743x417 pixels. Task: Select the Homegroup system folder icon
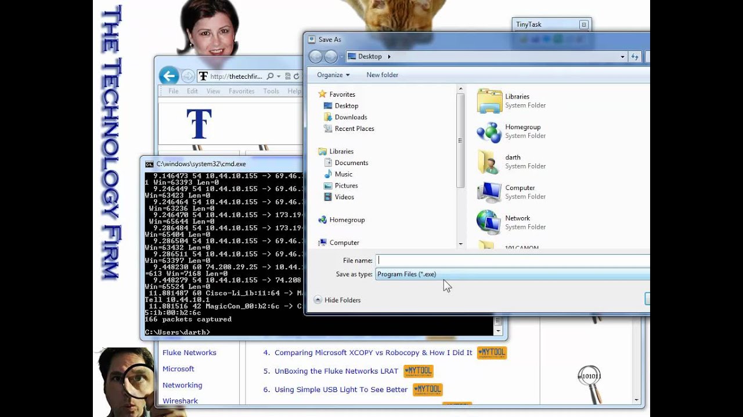489,131
